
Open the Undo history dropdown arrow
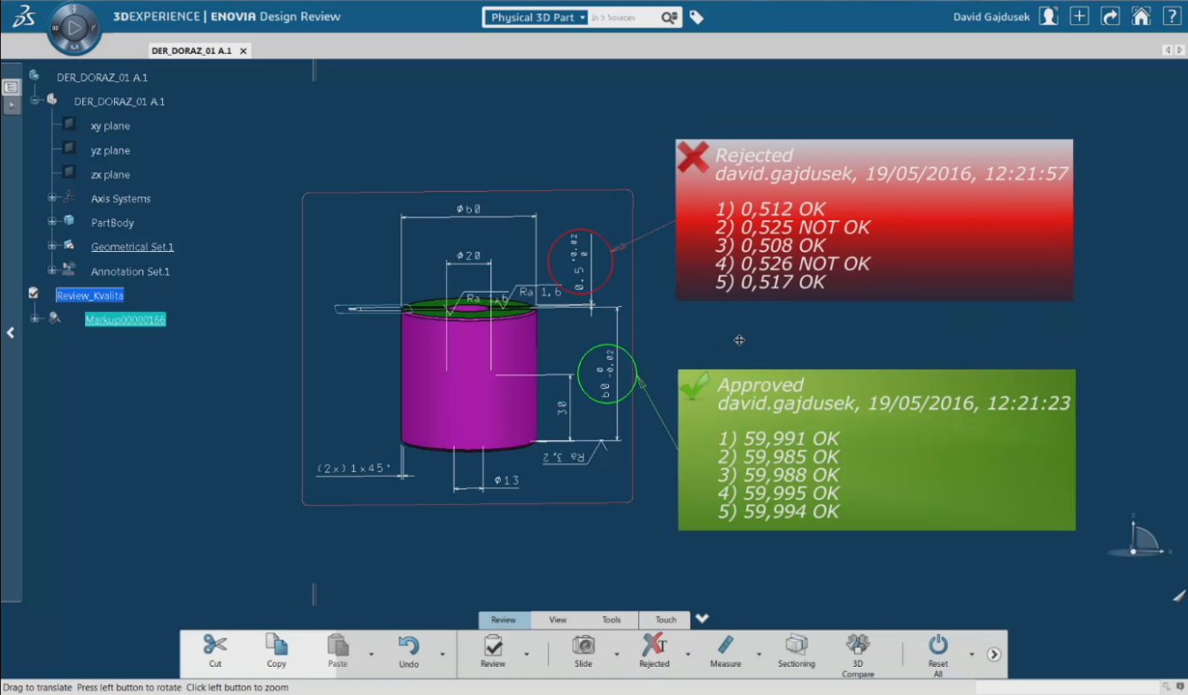tap(442, 655)
